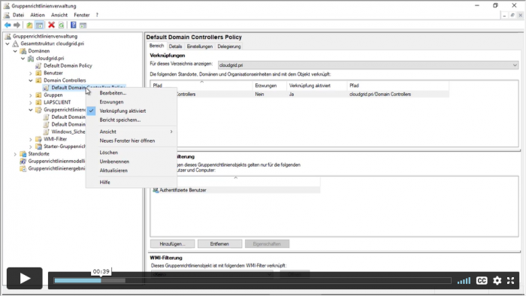Play the video
The image size is (526, 296).
(x=25, y=279)
